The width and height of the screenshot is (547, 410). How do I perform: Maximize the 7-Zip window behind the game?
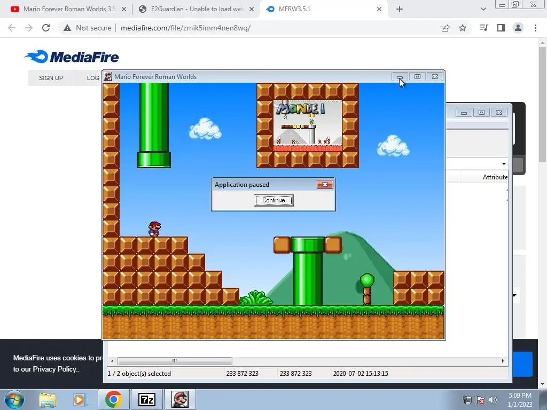click(481, 113)
